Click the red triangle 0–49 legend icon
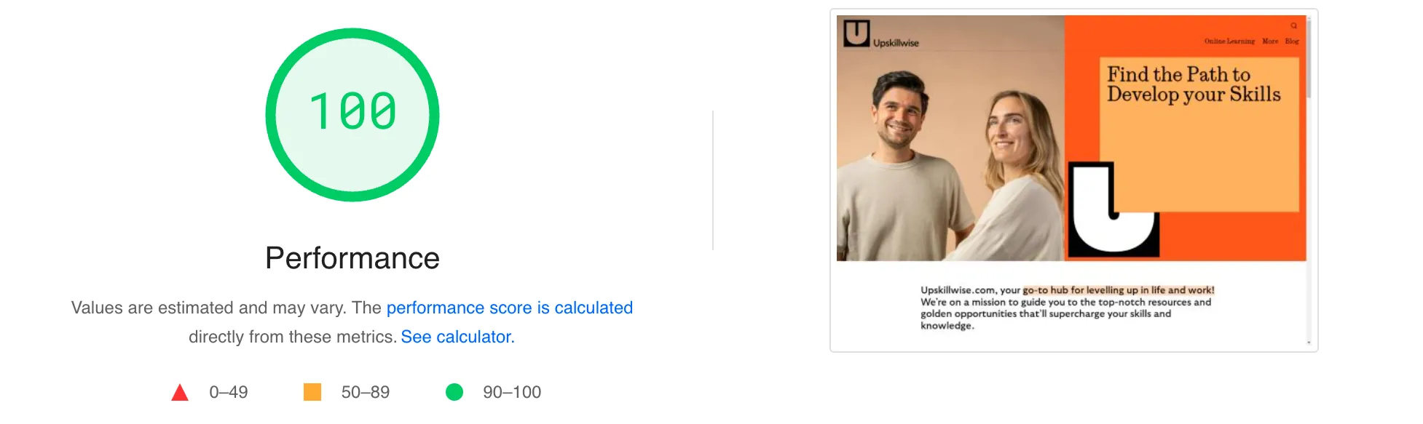Viewport: 1423px width, 424px height. [180, 393]
